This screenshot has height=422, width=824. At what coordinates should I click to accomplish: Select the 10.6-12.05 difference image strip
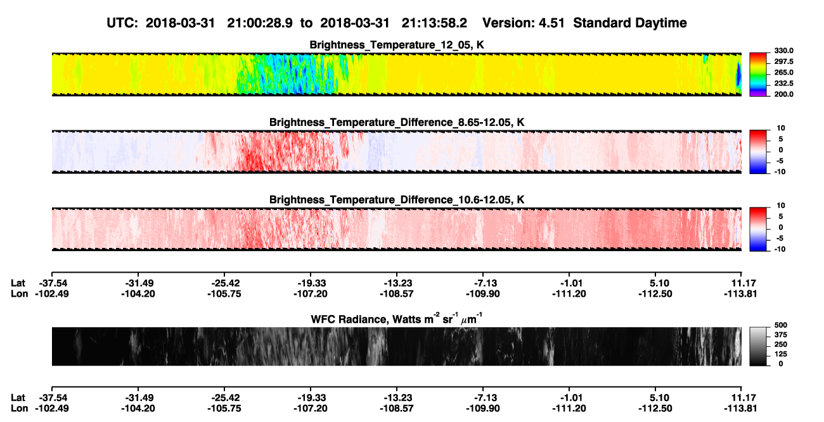pyautogui.click(x=396, y=228)
